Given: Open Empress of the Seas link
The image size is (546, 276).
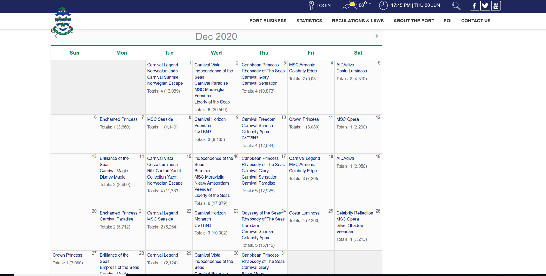Looking at the screenshot, I should pos(120,268).
